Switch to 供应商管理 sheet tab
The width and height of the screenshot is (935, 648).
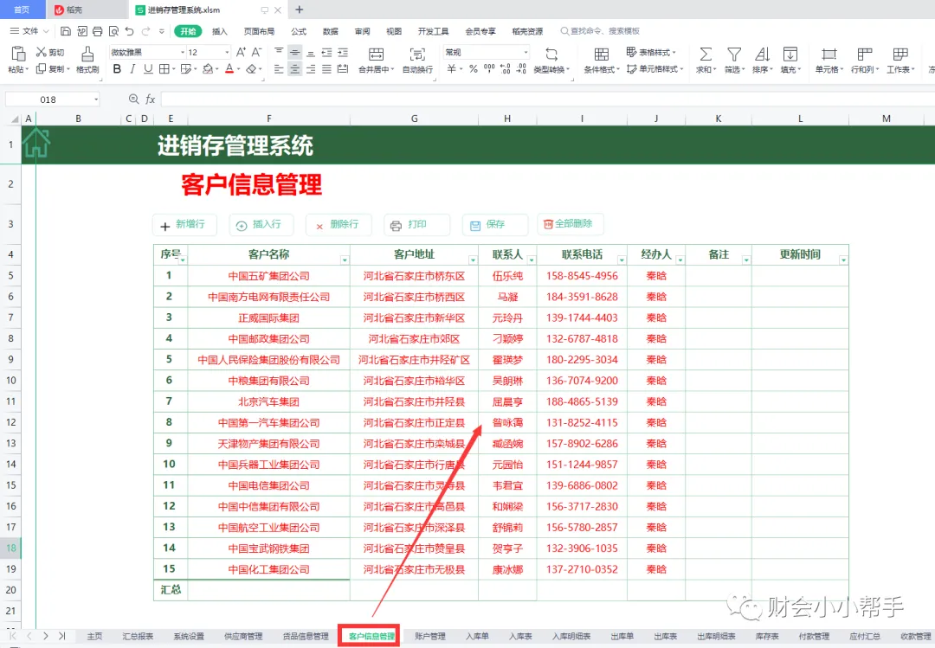[243, 636]
